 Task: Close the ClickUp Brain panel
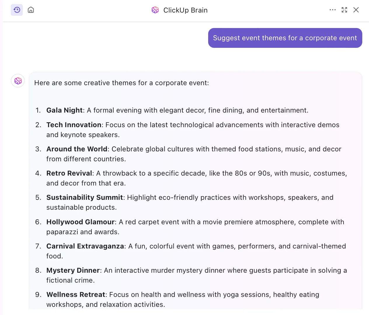click(356, 10)
